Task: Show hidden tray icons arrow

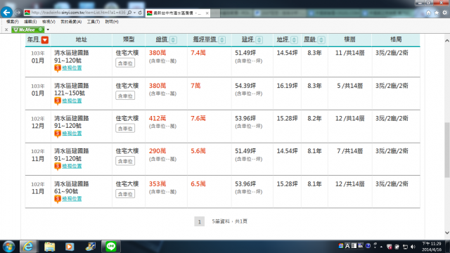Action: point(381,247)
